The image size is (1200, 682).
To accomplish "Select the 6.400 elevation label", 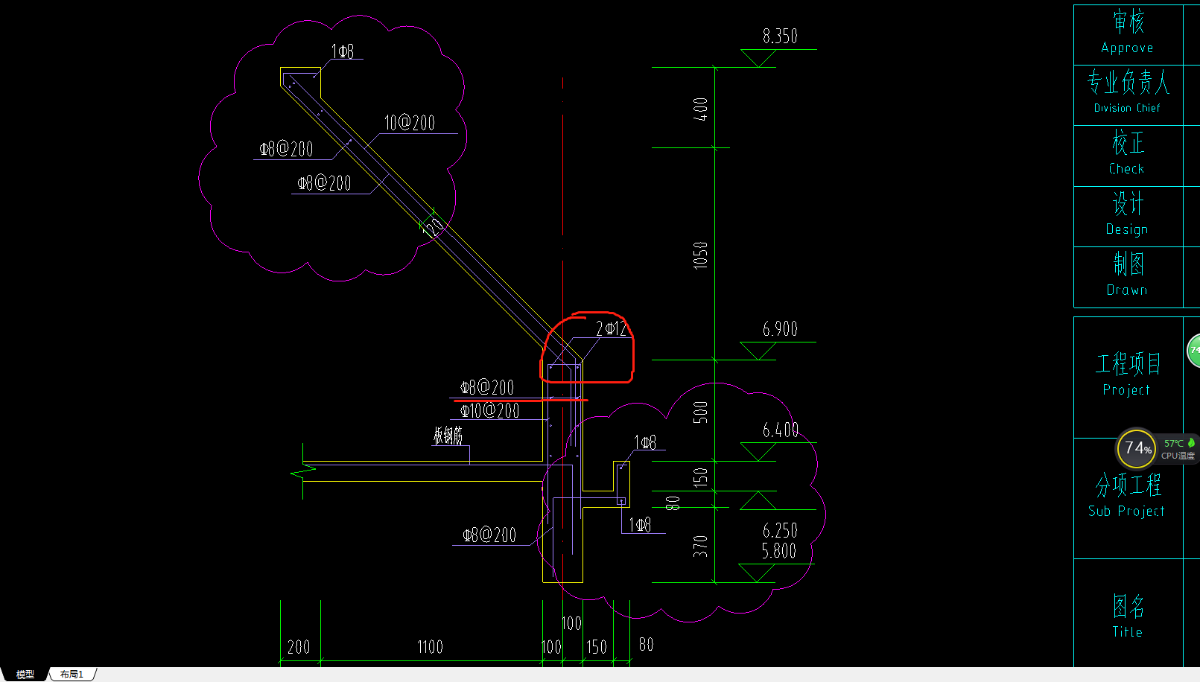I will pos(781,430).
